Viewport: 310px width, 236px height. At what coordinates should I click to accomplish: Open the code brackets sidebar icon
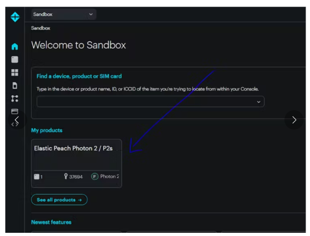[15, 124]
